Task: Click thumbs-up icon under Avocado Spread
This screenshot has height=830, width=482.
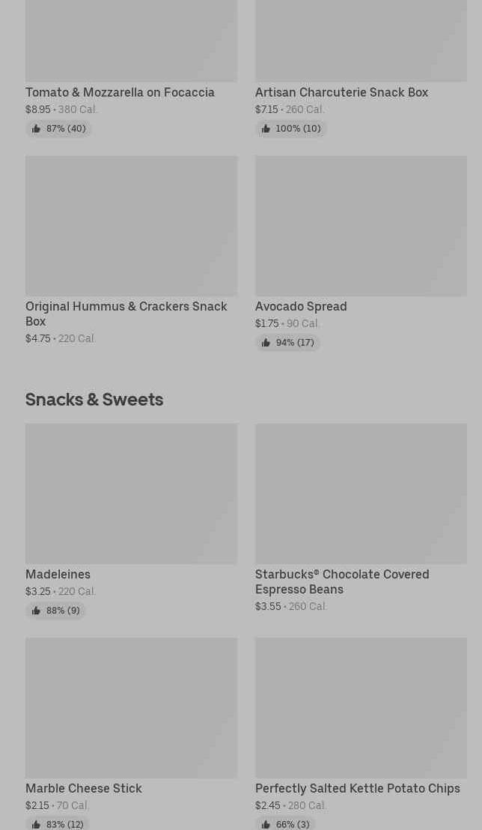Action: (x=266, y=343)
